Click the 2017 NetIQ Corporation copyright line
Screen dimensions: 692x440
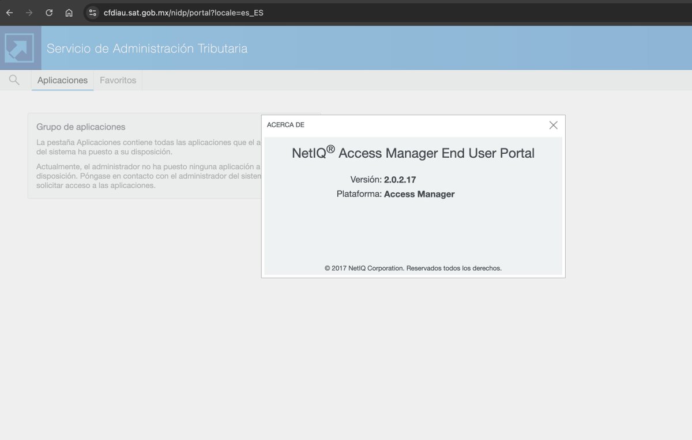coord(413,268)
